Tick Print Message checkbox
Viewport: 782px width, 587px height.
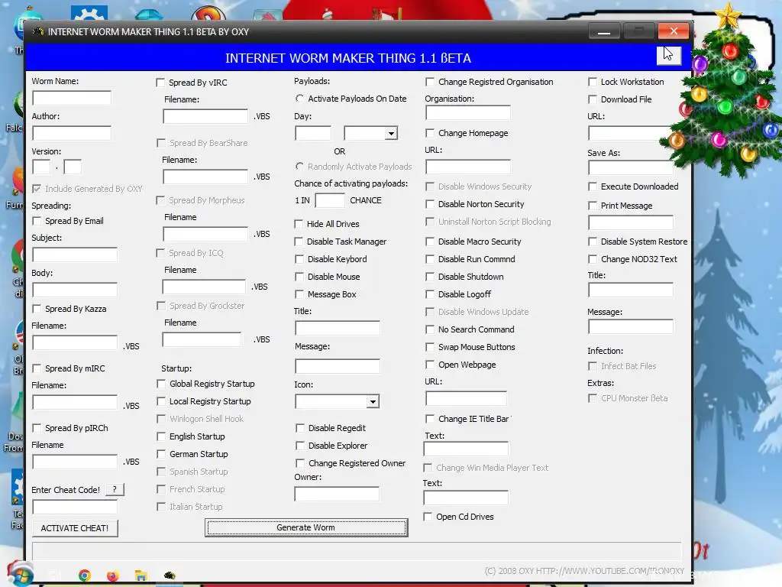coord(593,206)
